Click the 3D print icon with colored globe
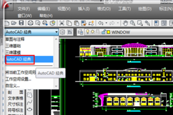 [x=52, y=23]
